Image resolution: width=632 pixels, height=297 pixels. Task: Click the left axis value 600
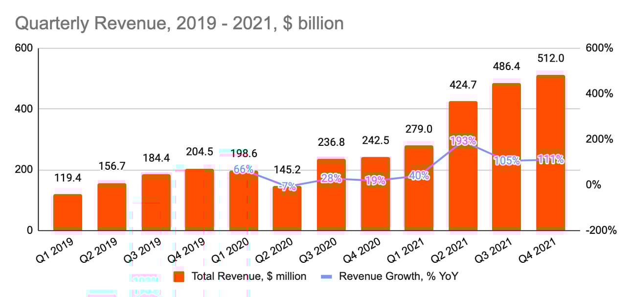point(24,48)
